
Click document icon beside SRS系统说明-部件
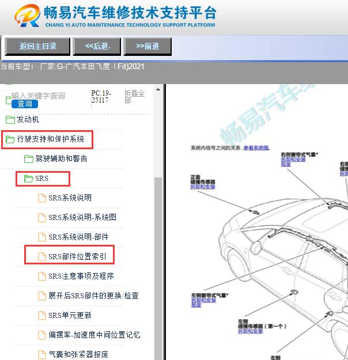pos(42,237)
